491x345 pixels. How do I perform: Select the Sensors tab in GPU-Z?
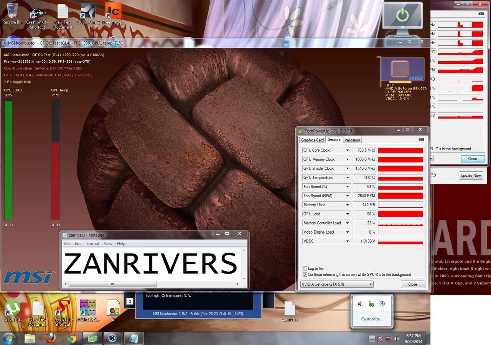coord(334,140)
